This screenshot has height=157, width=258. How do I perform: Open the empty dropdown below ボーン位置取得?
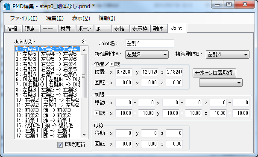(221, 83)
